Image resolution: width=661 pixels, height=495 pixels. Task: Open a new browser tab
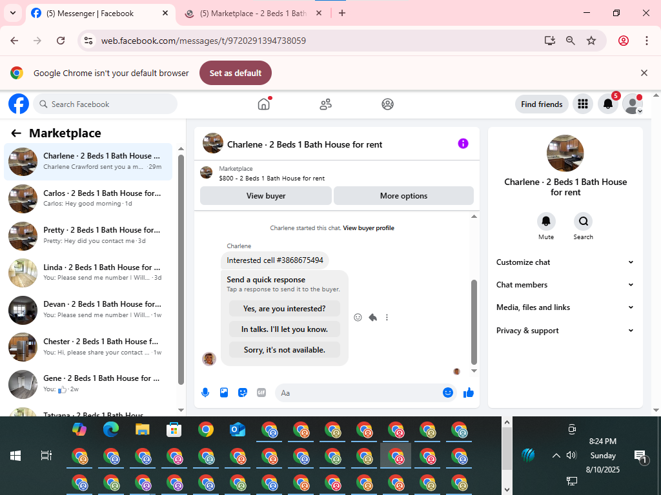point(342,14)
